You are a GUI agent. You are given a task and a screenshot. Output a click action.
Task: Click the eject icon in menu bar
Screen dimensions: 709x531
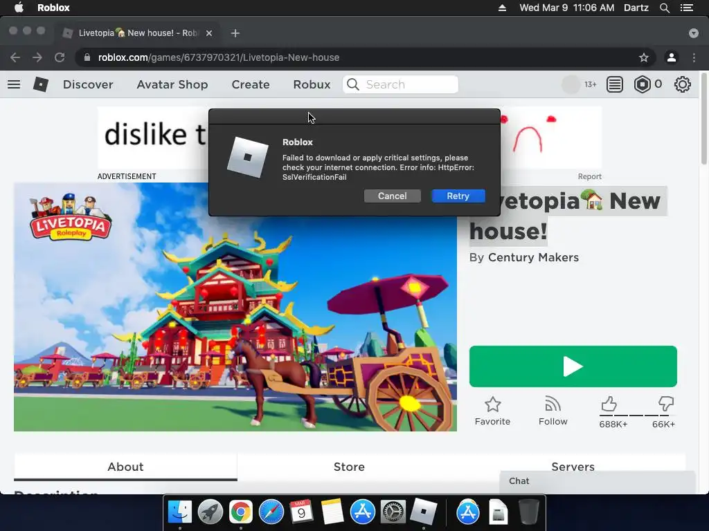click(x=502, y=8)
